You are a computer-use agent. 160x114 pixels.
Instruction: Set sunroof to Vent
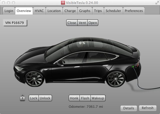pos(82,23)
